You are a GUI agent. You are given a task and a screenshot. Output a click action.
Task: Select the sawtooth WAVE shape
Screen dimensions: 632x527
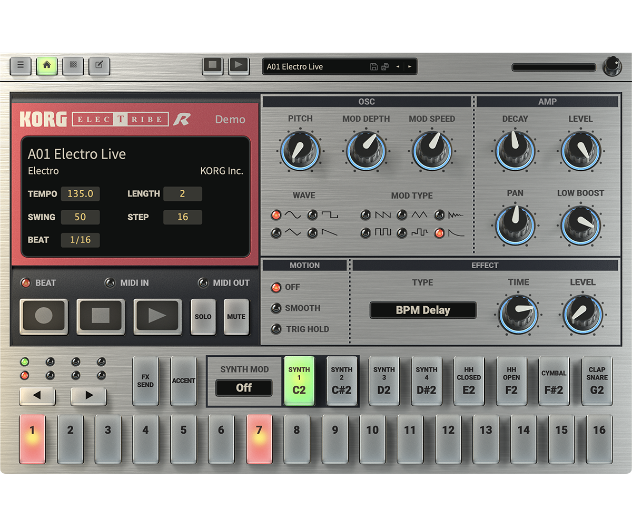tap(313, 232)
